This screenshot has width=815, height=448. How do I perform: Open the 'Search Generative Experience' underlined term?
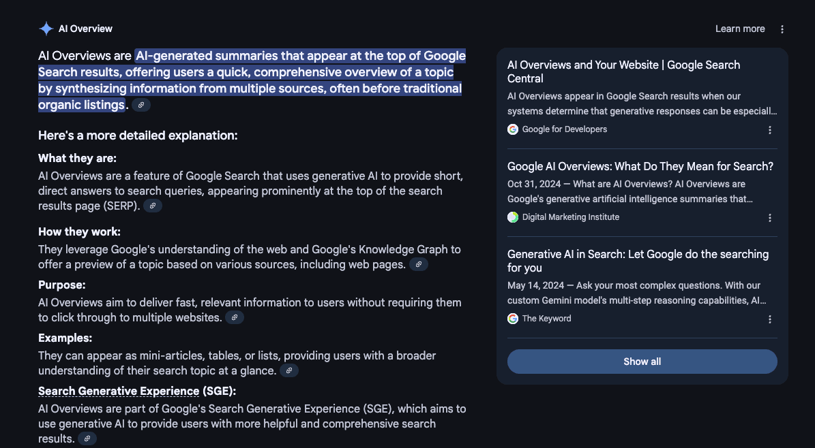click(119, 391)
